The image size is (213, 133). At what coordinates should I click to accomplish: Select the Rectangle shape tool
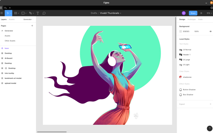(23, 13)
